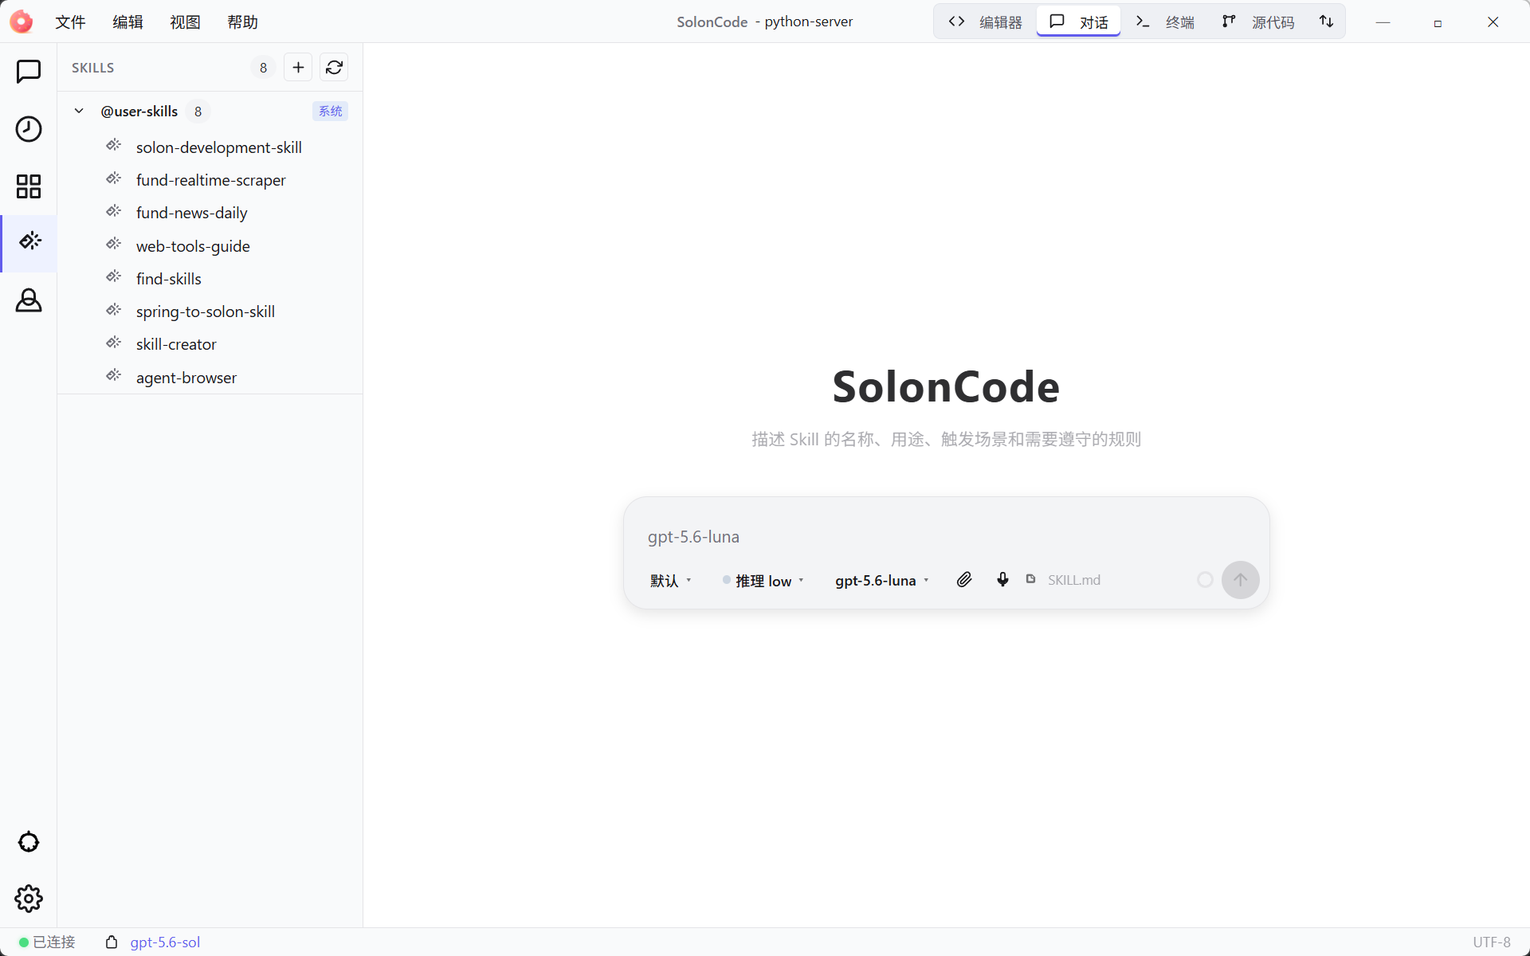Viewport: 1530px width, 956px height.
Task: Click the sparkle icon beside solon-development-skill
Action: [114, 145]
